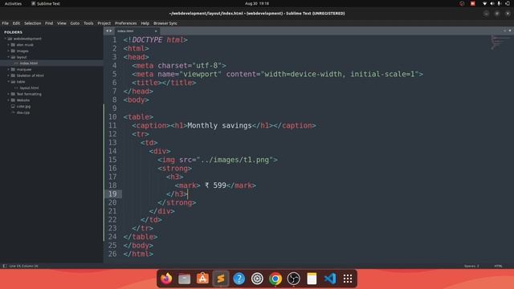
Task: Open the File menu
Action: 6,23
